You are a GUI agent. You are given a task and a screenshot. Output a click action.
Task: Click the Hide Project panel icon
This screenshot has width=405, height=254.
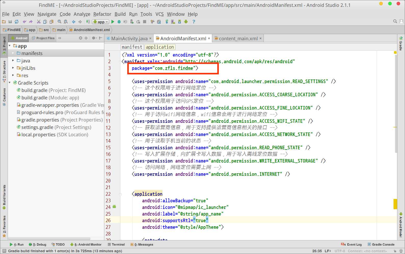[x=101, y=38]
